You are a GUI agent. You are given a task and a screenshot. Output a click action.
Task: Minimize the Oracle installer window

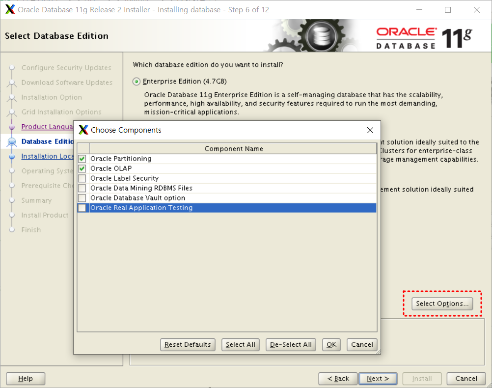point(419,10)
